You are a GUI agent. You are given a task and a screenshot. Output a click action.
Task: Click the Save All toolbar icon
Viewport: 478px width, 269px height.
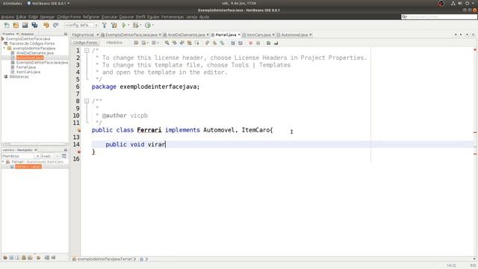pyautogui.click(x=34, y=25)
